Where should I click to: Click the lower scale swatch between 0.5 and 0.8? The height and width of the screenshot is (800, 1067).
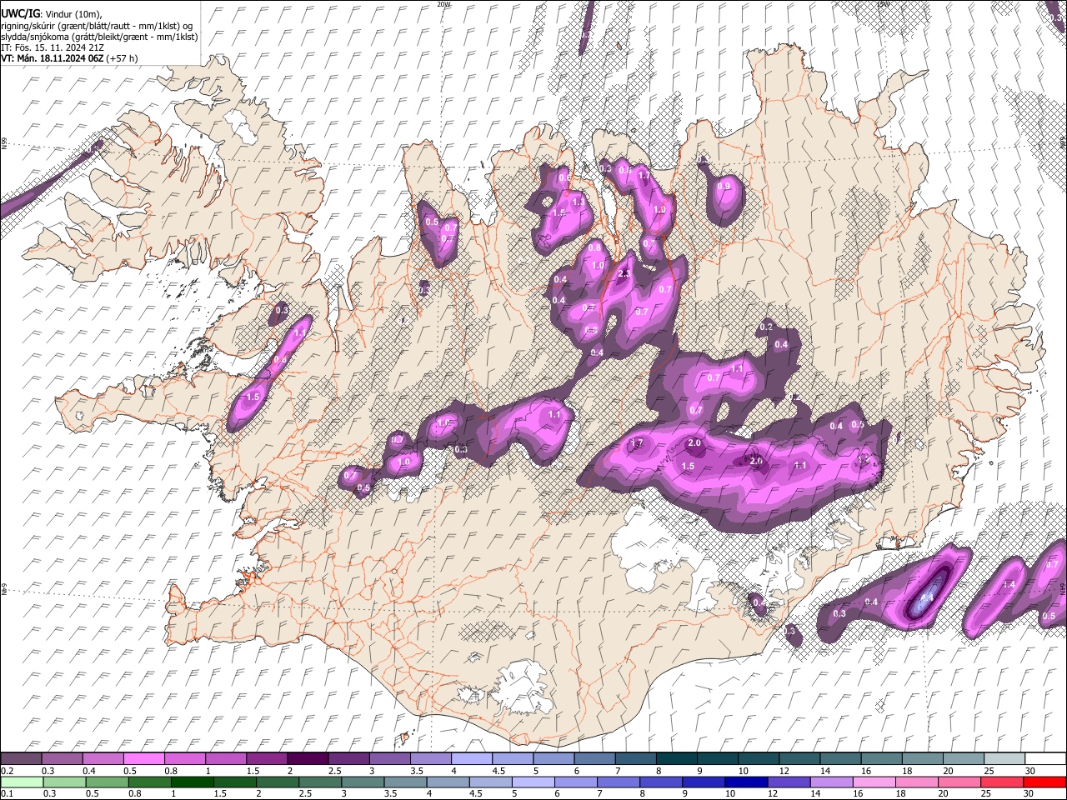(x=108, y=782)
